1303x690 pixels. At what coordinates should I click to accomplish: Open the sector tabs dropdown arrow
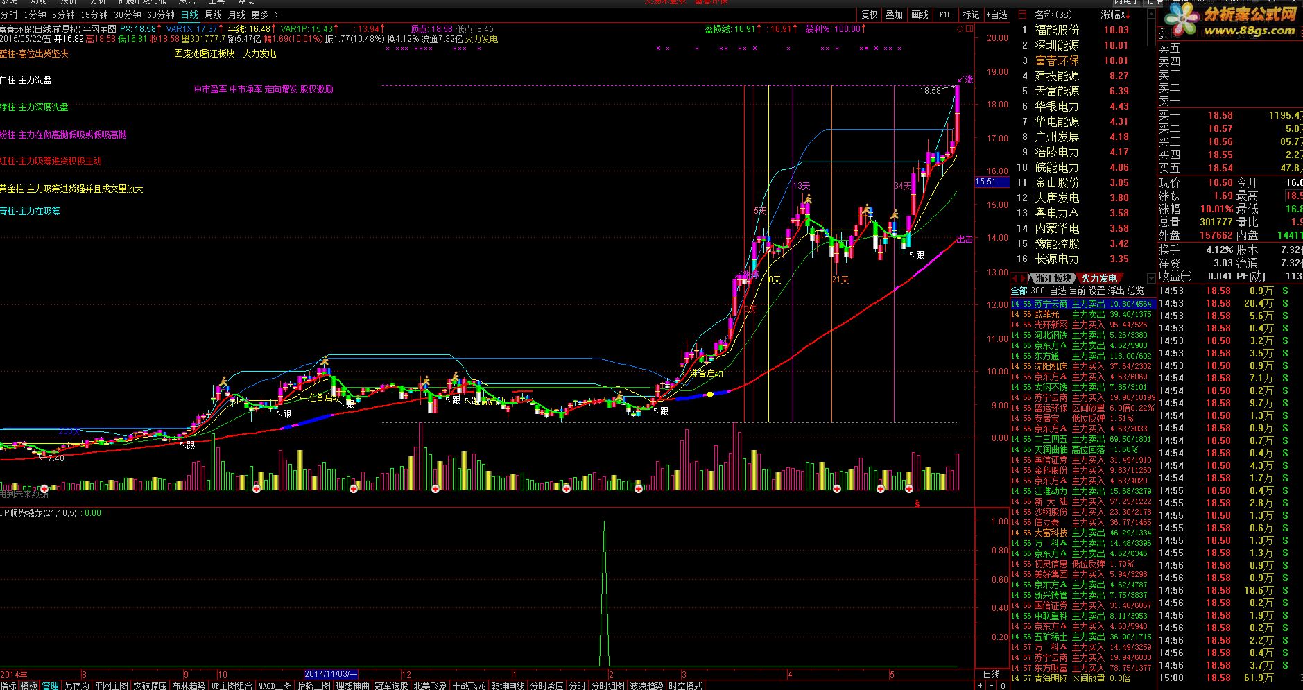coord(1151,279)
